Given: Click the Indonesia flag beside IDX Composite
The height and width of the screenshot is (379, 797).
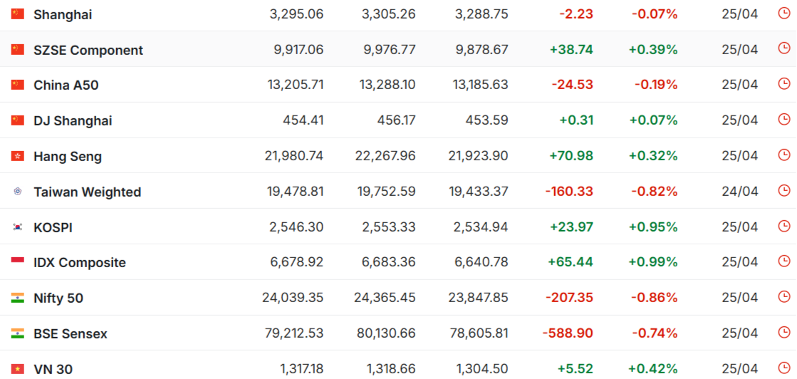Looking at the screenshot, I should (18, 262).
